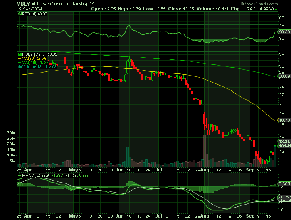
Task: Click the 48.33 RSI value tag on right axis
Action: [x=284, y=32]
